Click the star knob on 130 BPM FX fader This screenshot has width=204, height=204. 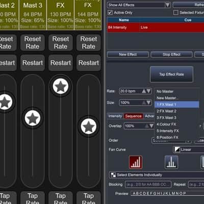61,86
